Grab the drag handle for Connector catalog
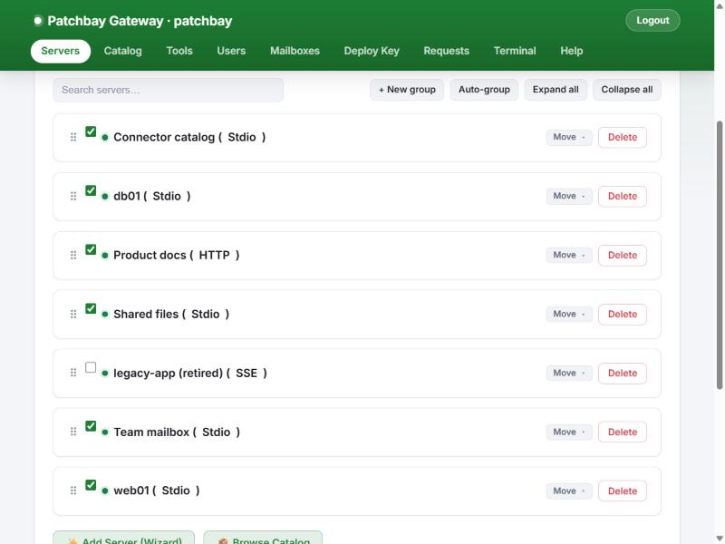The height and width of the screenshot is (544, 725). [73, 138]
